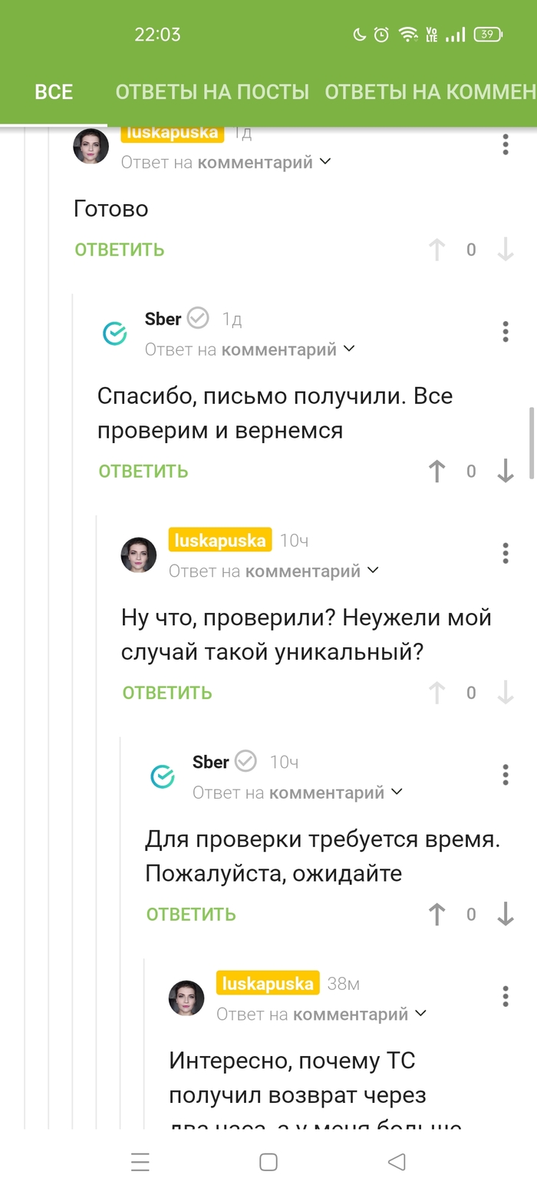Open the "Ответы на посты" tab
Screen dimensions: 537x1195
[212, 92]
